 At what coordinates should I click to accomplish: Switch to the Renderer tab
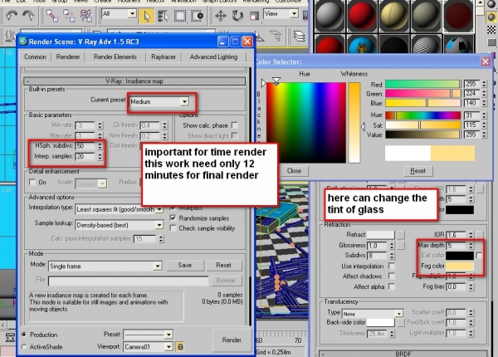click(x=68, y=56)
